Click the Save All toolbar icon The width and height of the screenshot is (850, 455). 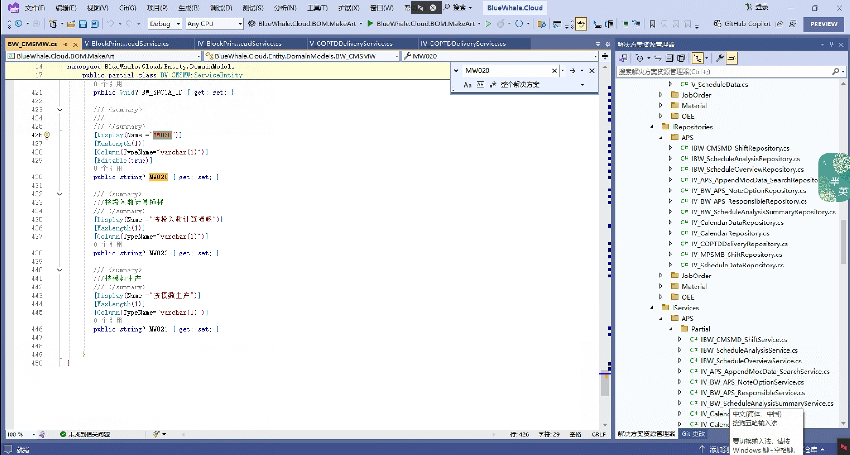[94, 24]
